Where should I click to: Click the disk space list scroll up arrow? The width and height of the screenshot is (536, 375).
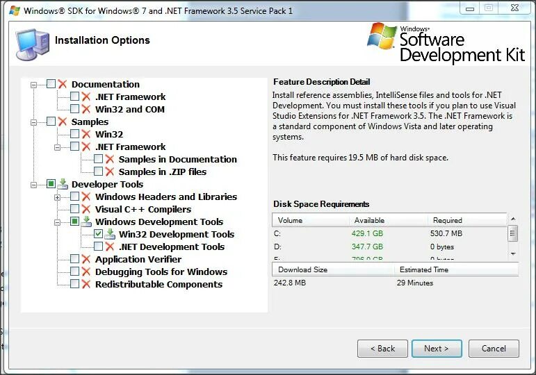(513, 219)
